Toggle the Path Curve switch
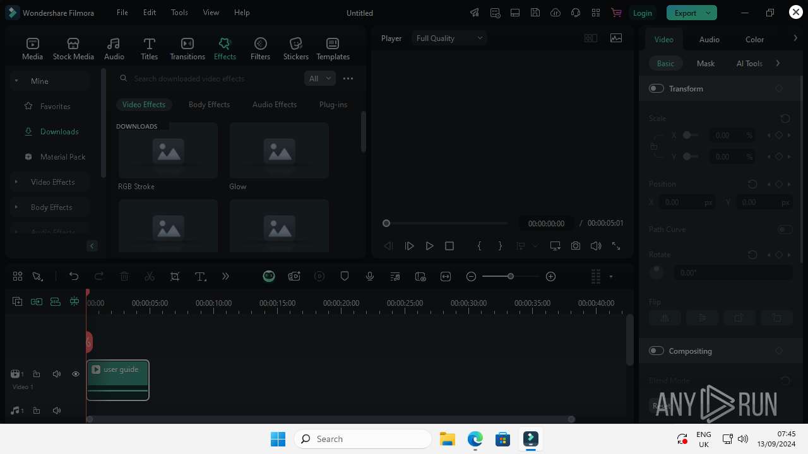The image size is (808, 454). 785,230
